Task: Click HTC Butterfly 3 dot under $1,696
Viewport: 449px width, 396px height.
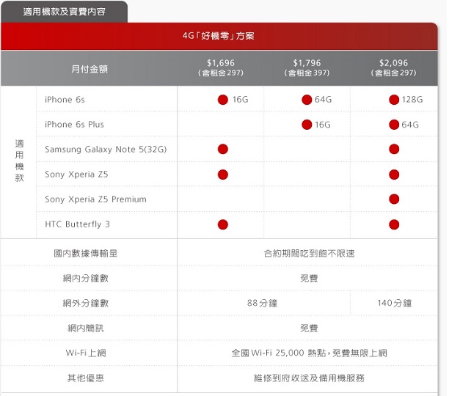Action: 223,224
